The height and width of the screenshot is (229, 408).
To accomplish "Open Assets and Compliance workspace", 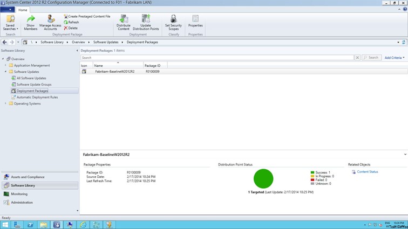I will pyautogui.click(x=39, y=177).
